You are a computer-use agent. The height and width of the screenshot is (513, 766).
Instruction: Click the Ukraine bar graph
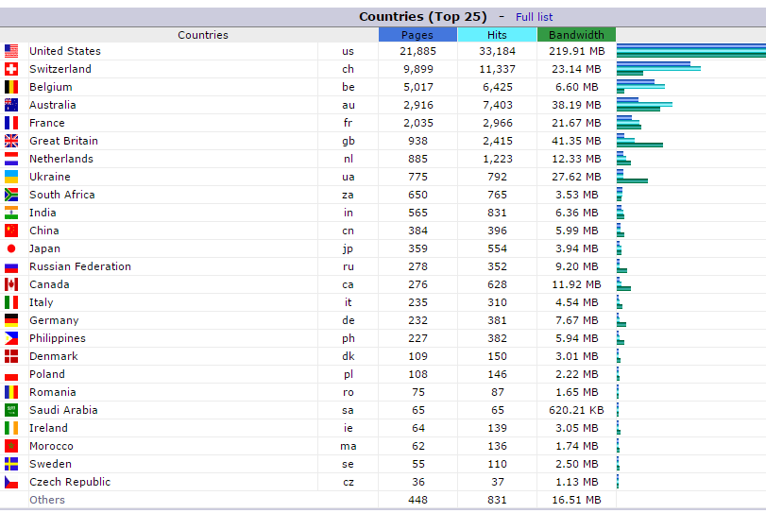(632, 177)
